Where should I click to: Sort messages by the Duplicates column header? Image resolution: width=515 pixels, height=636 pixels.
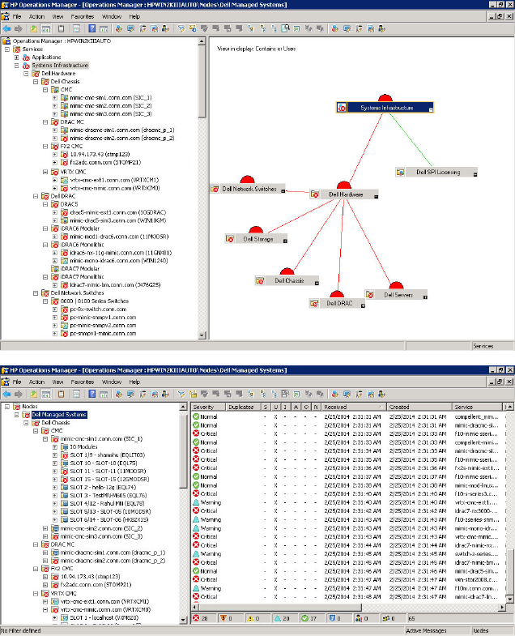(x=243, y=407)
